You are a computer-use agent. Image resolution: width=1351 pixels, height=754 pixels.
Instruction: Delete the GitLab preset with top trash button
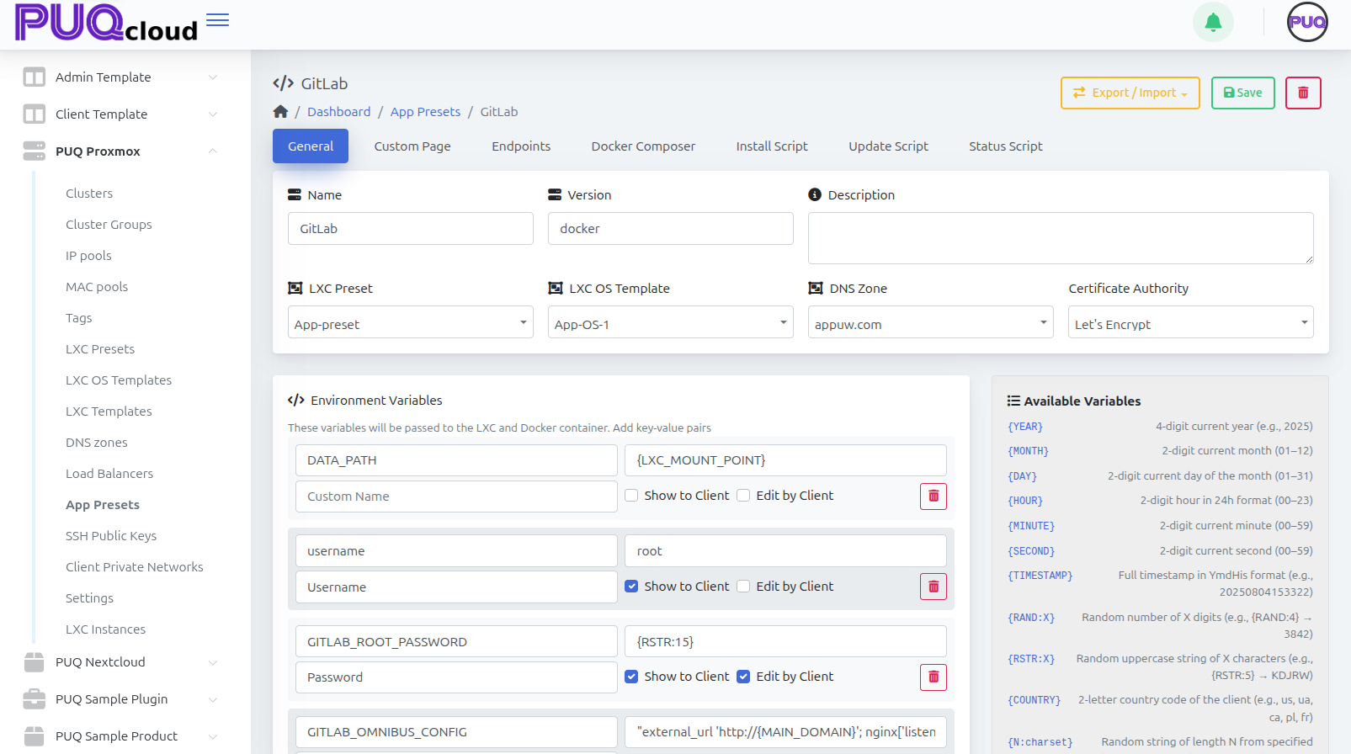(x=1303, y=93)
